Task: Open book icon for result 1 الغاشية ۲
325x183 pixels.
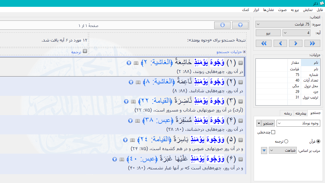Action: coord(136,63)
